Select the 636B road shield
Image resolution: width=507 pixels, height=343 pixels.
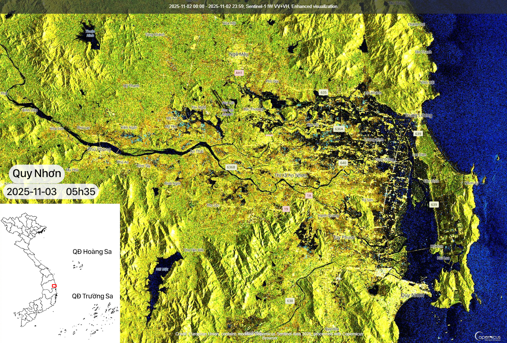(x=231, y=167)
